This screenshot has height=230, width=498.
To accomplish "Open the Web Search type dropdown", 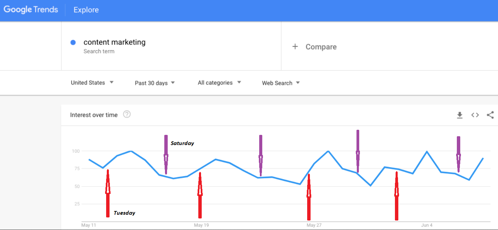I will (x=281, y=83).
